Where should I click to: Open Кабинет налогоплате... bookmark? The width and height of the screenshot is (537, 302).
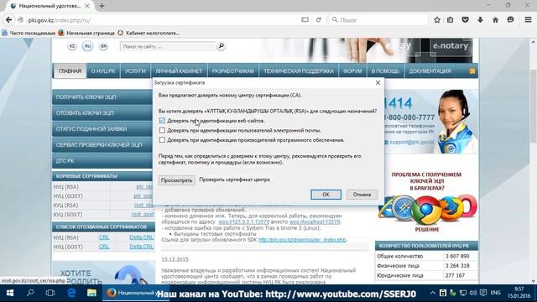coord(149,33)
